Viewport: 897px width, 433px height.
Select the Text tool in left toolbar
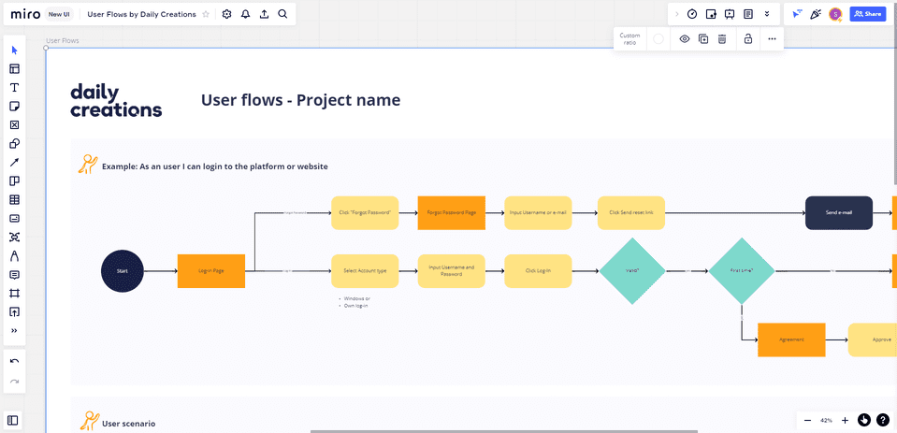click(x=14, y=87)
